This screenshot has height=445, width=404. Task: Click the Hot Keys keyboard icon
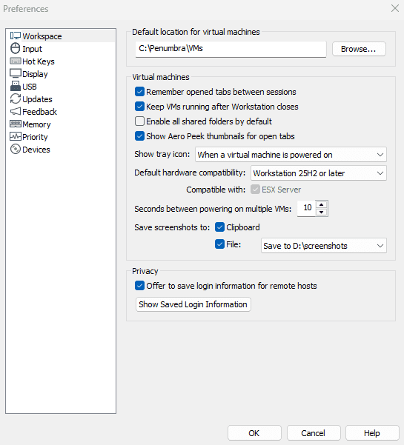pos(16,61)
